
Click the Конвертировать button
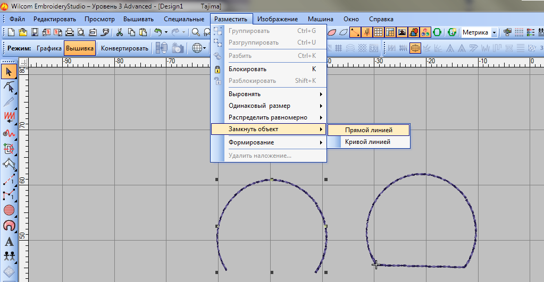[x=124, y=48]
